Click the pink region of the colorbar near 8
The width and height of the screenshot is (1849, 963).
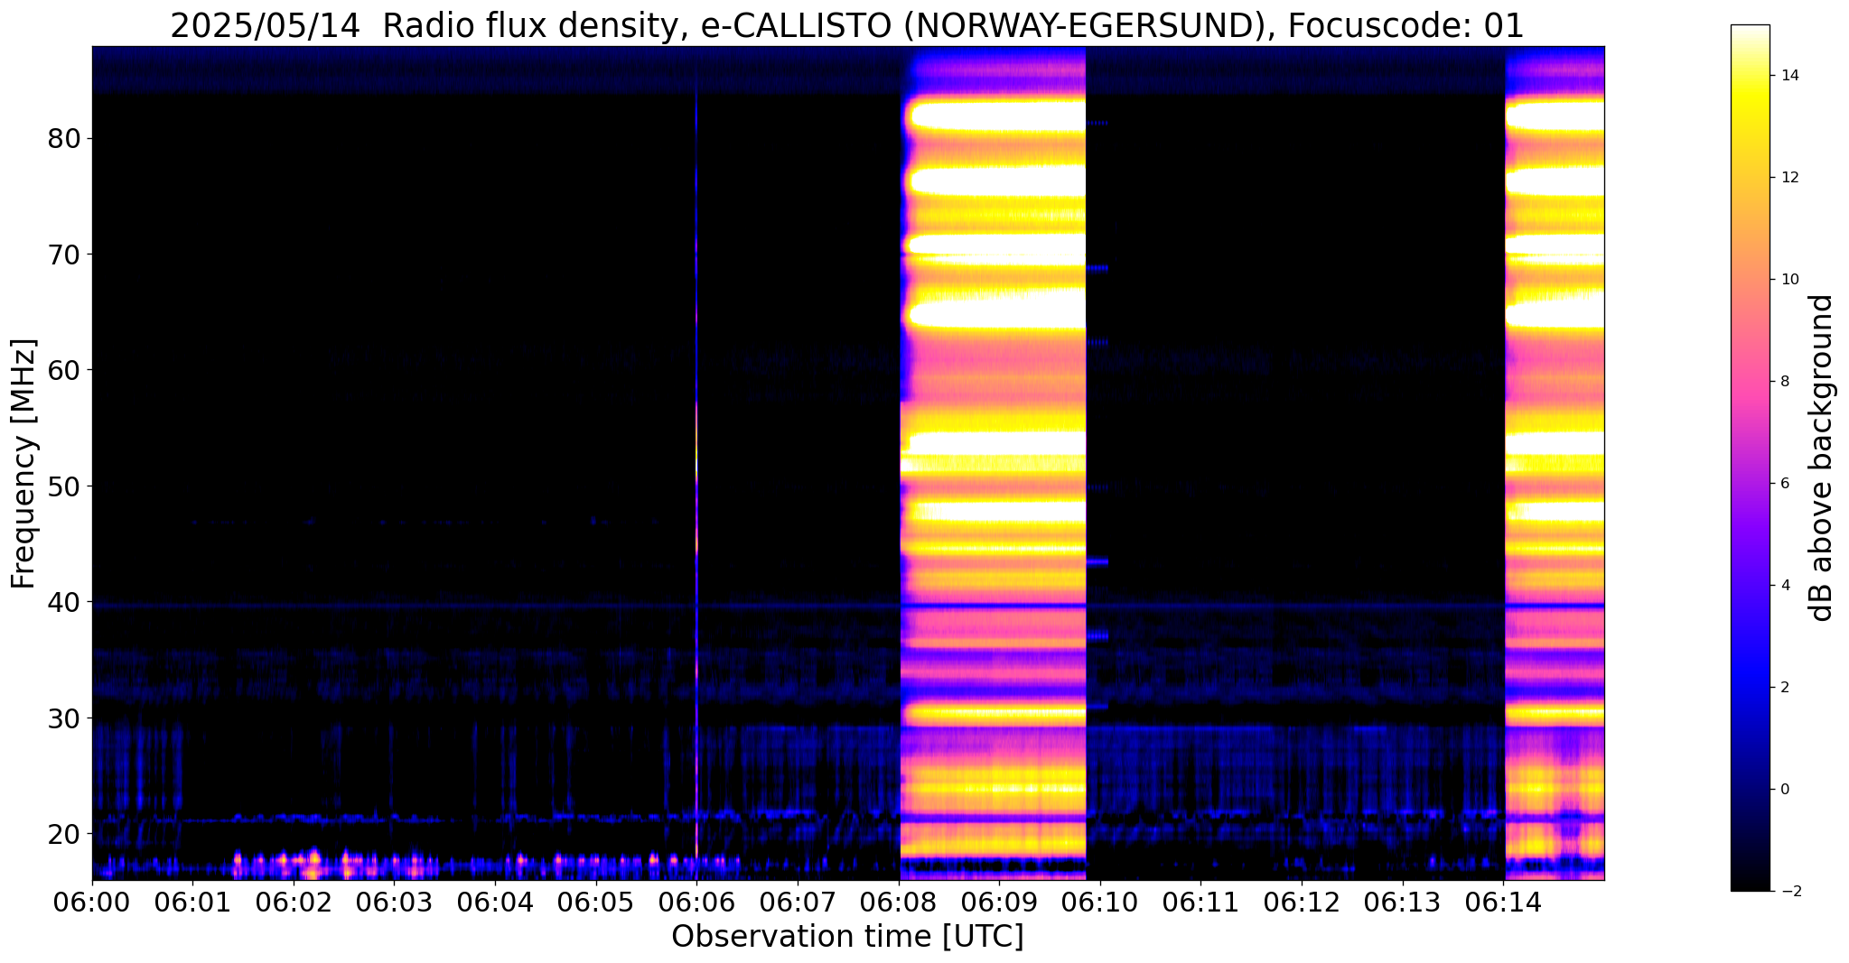pos(1750,381)
